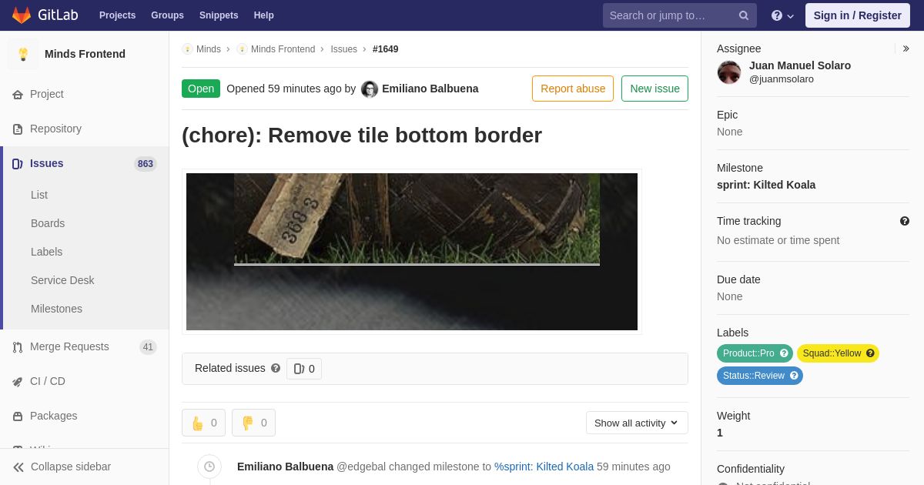Click the CI / CD rocket icon
This screenshot has width=924, height=485.
(18, 381)
